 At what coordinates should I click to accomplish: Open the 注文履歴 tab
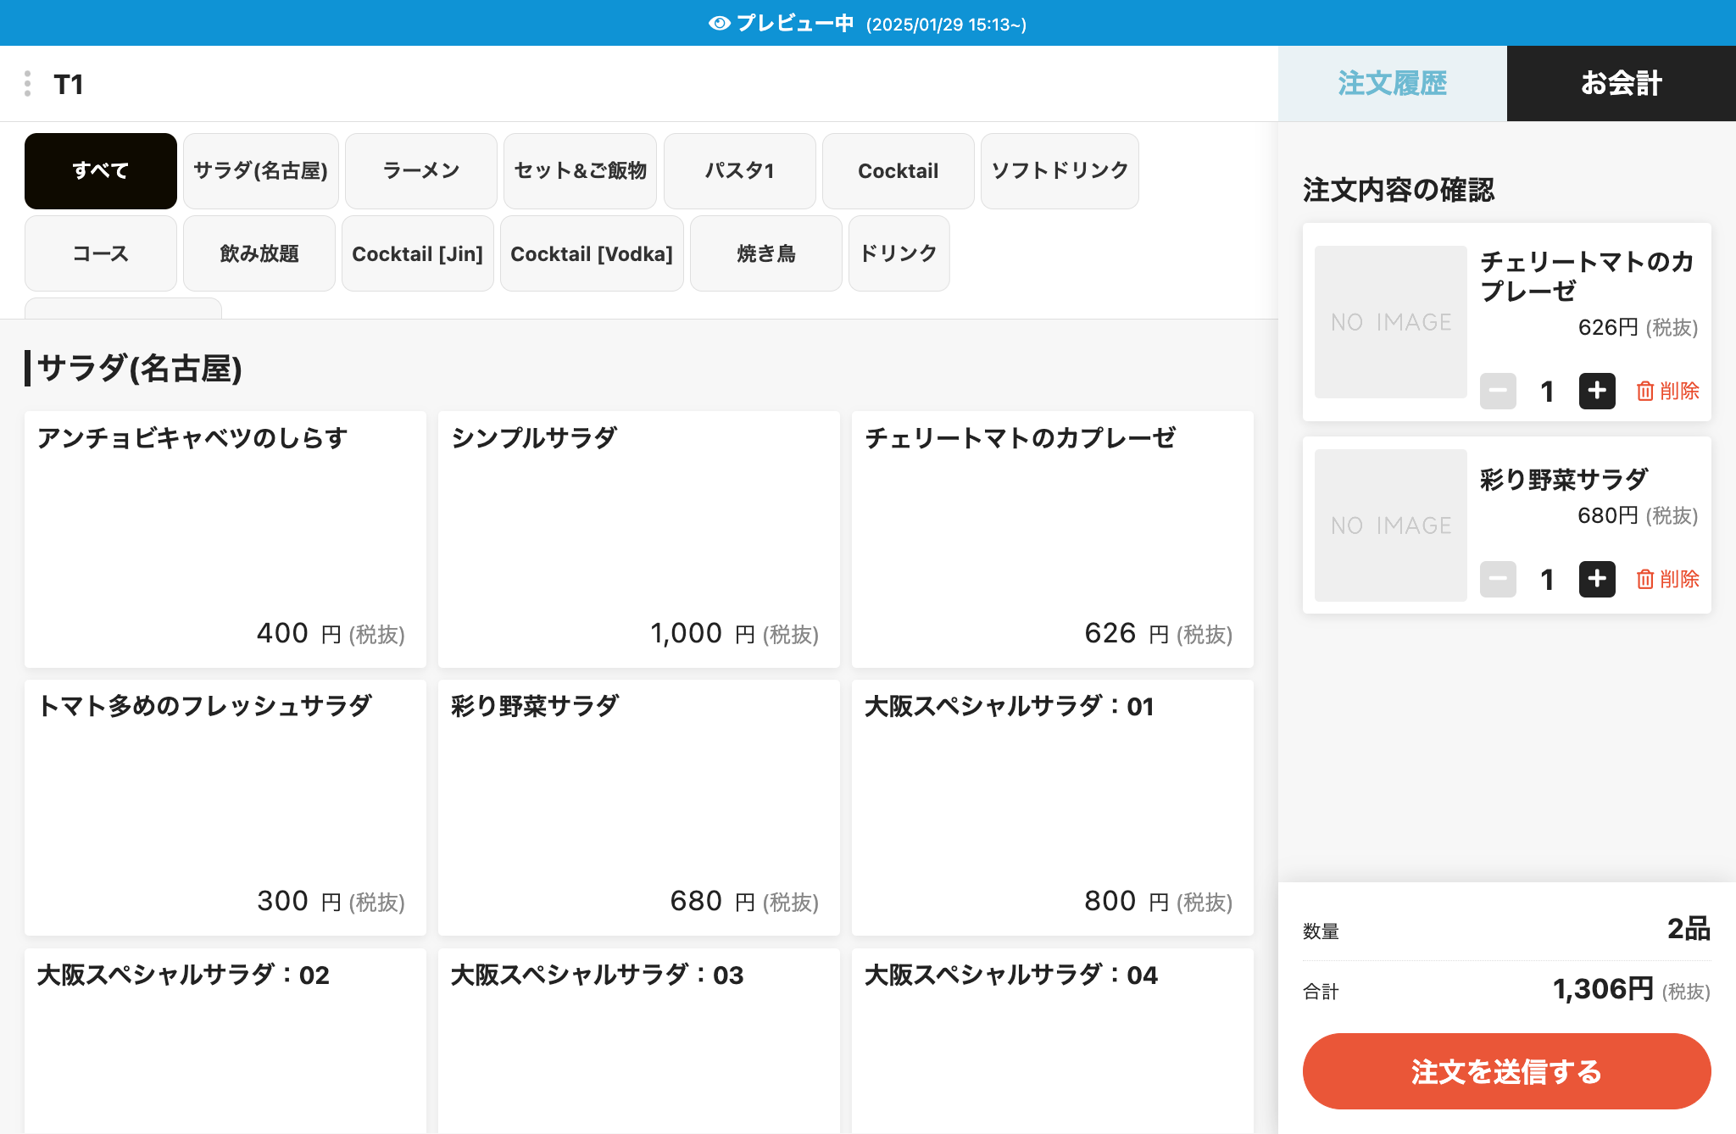(x=1393, y=83)
